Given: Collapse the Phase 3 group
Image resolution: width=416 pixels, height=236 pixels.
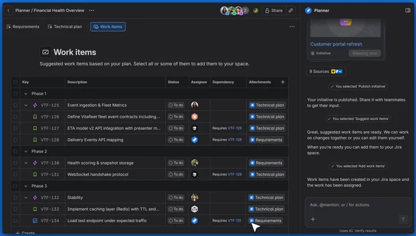Looking at the screenshot, I should click(x=26, y=186).
